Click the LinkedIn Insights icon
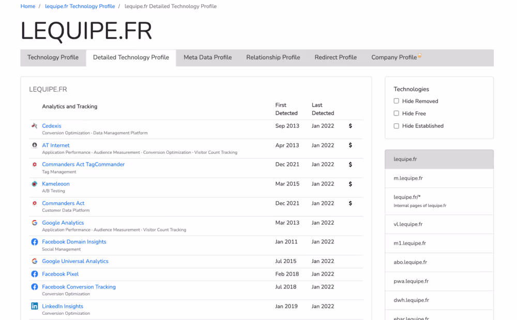This screenshot has height=320, width=517. (34, 306)
